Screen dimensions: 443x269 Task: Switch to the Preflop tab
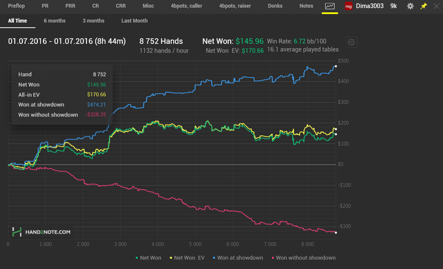17,6
